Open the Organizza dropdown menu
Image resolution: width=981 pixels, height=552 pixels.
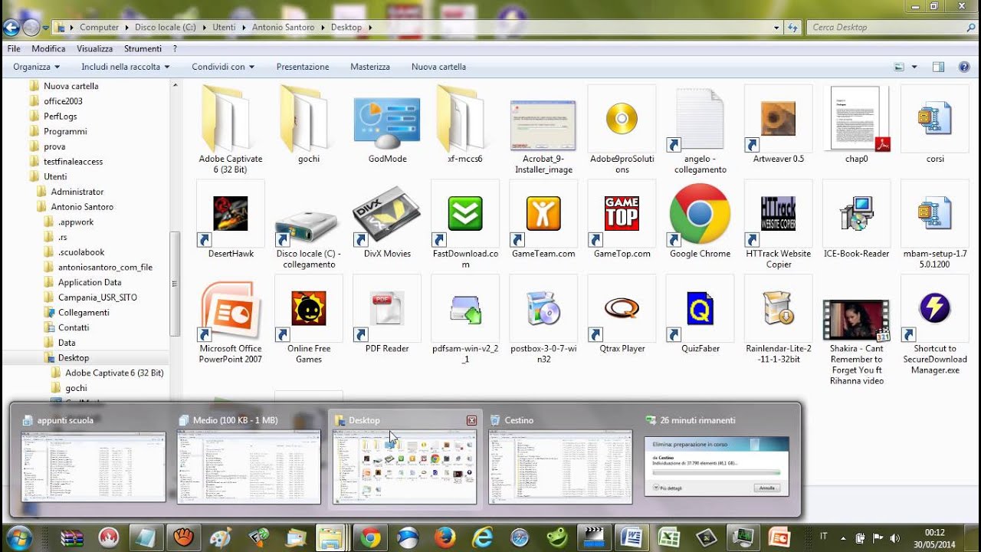pyautogui.click(x=37, y=67)
